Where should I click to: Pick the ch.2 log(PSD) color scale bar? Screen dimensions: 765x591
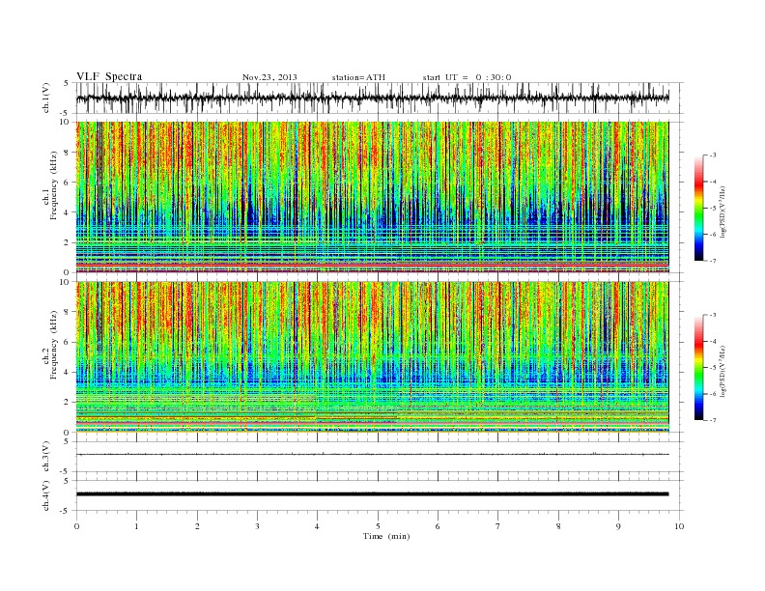click(x=699, y=368)
